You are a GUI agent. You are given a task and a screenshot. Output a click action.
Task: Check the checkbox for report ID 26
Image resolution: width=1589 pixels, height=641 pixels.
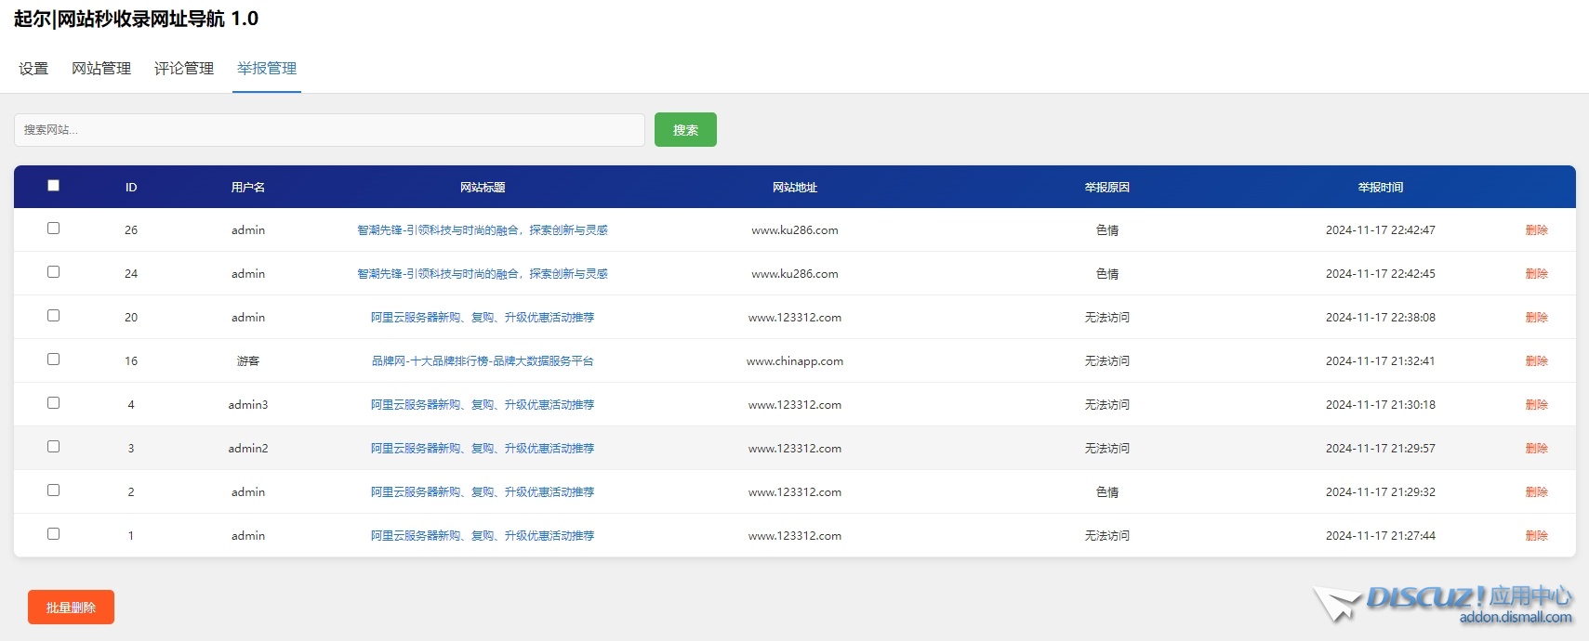pyautogui.click(x=54, y=229)
